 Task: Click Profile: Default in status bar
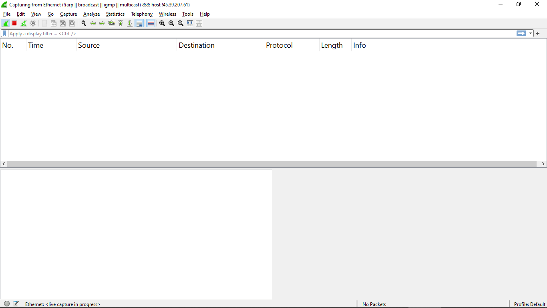530,304
